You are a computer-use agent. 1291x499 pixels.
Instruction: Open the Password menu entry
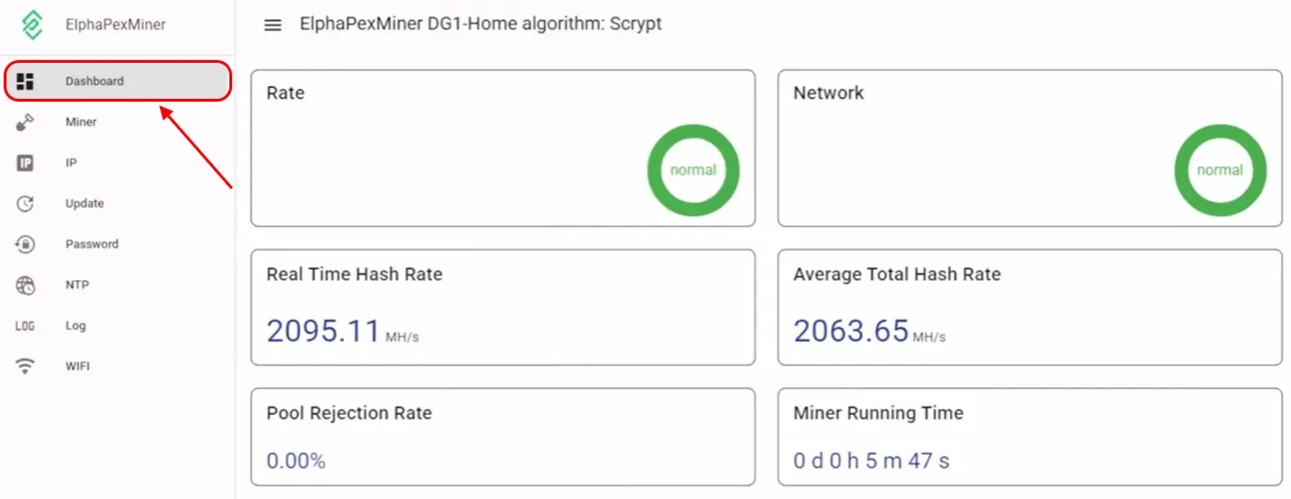[92, 244]
